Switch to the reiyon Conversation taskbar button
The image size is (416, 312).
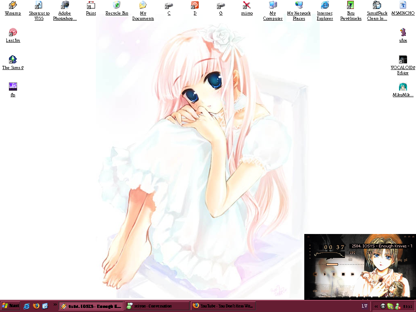pos(157,306)
